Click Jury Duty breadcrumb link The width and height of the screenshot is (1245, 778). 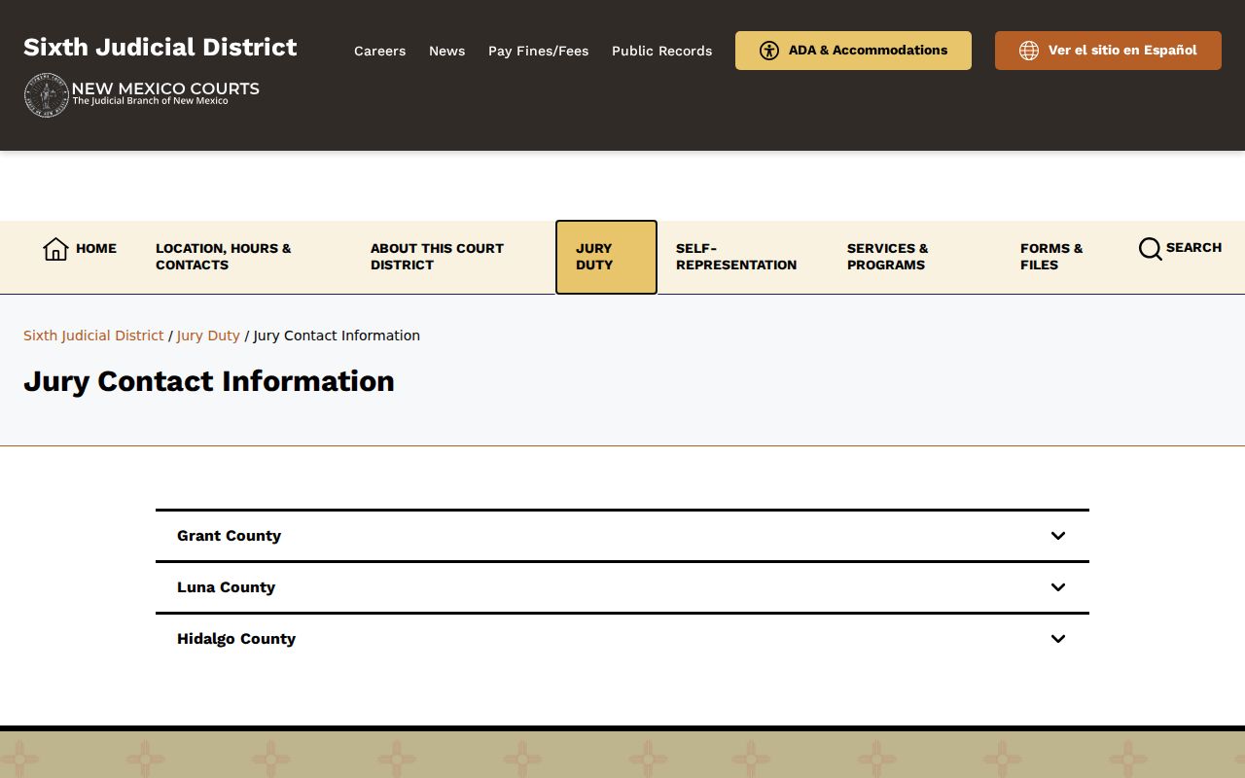pos(208,336)
